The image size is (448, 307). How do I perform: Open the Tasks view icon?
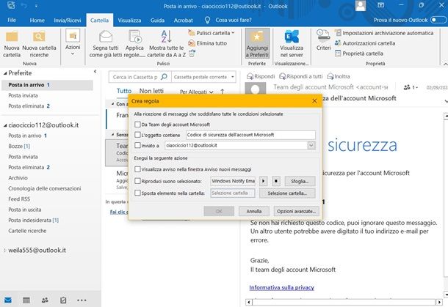point(63,300)
